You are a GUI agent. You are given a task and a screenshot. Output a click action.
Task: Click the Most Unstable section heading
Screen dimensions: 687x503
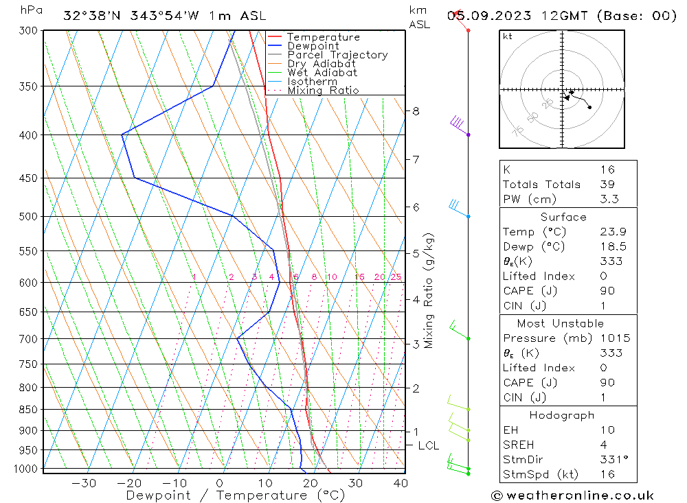click(561, 324)
